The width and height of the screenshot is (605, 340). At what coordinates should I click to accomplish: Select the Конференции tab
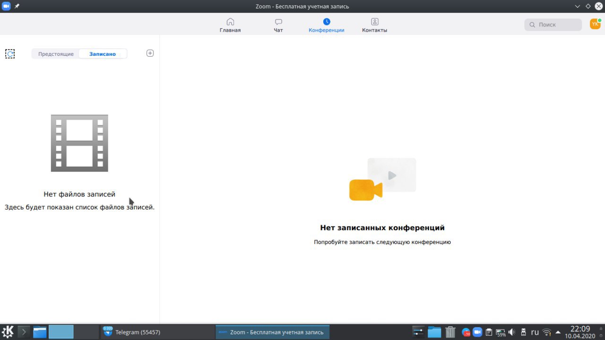pyautogui.click(x=327, y=25)
